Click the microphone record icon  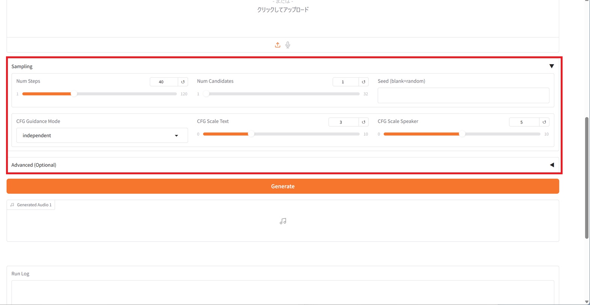[x=288, y=45]
